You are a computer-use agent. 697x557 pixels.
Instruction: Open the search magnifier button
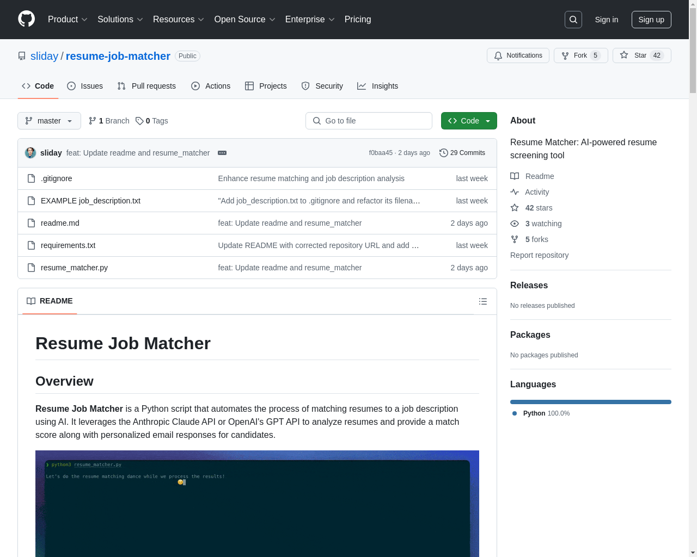pyautogui.click(x=573, y=20)
